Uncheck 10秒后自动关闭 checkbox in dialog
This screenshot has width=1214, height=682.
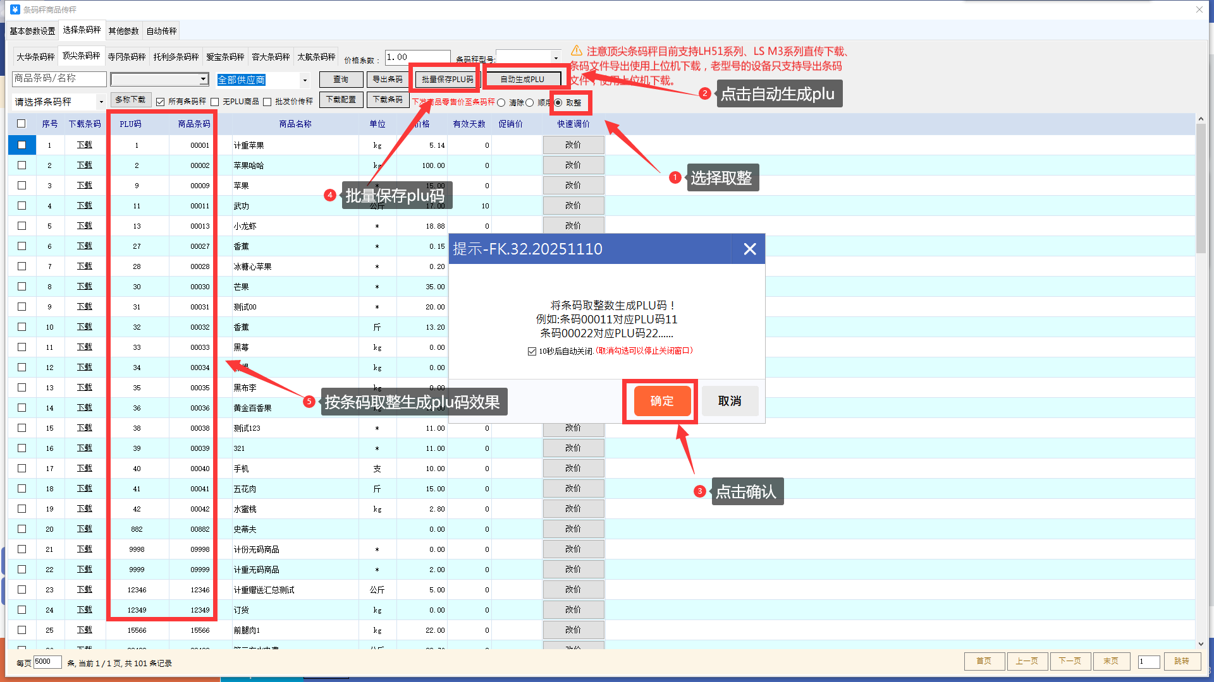click(532, 351)
